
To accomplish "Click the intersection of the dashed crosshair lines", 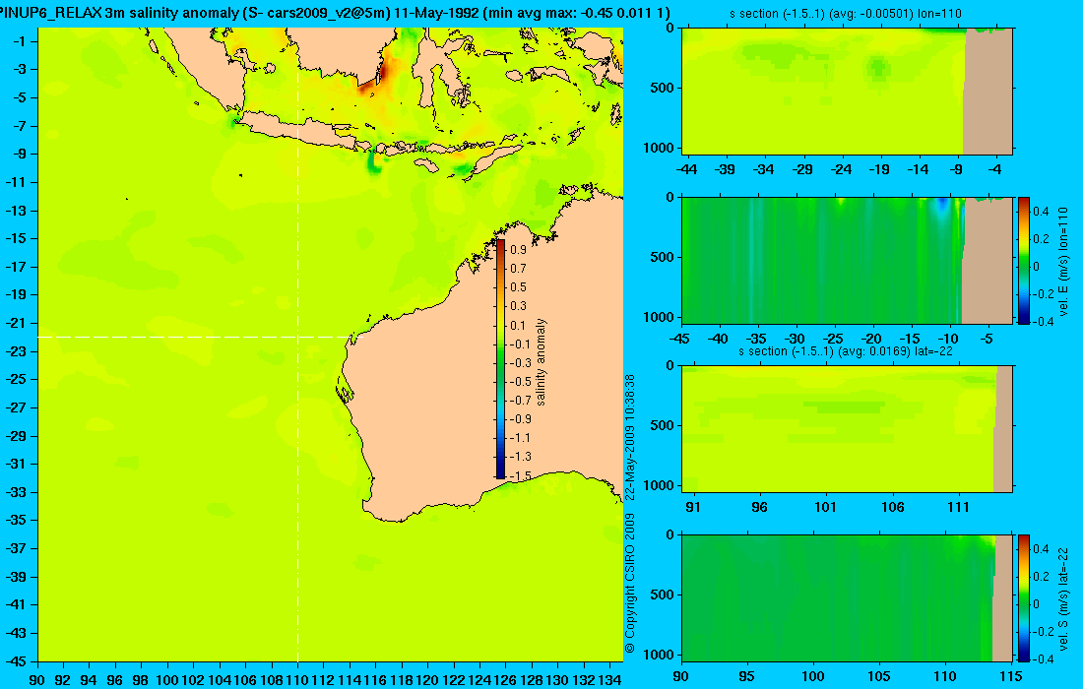I will point(297,337).
